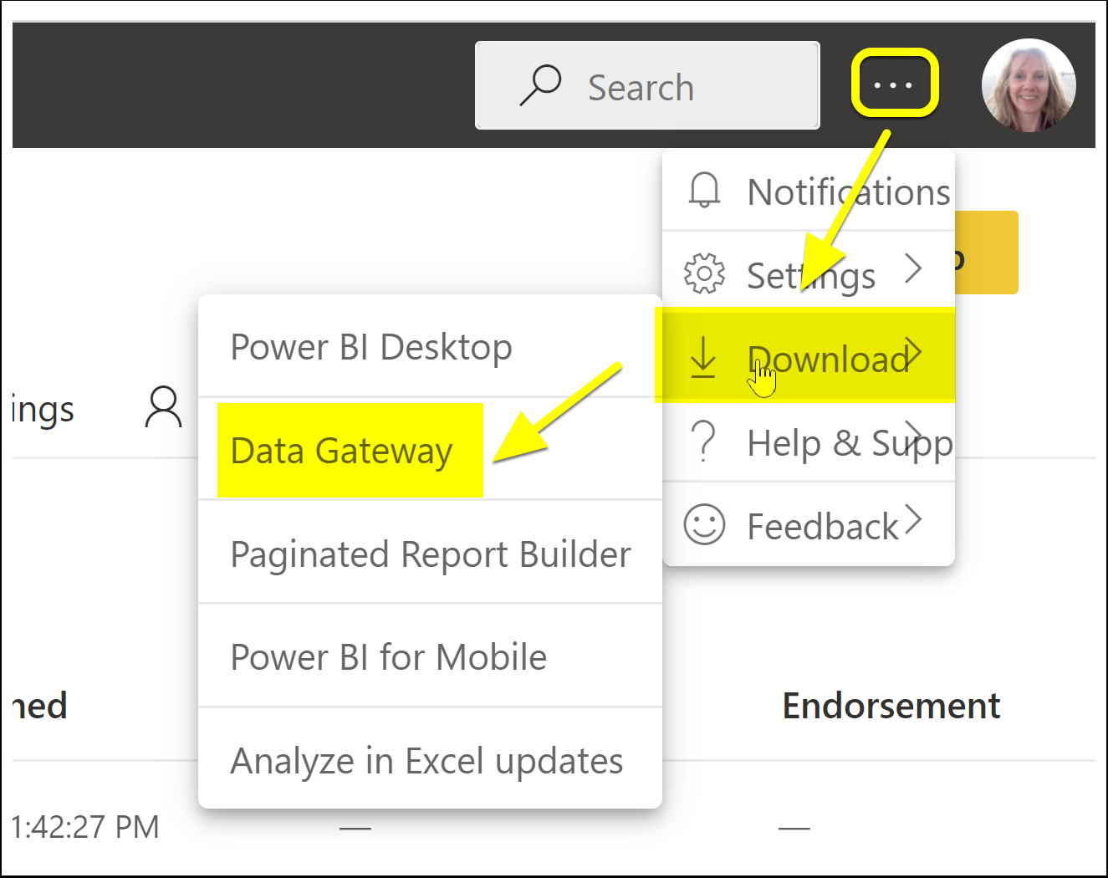Click the Settings gear icon
The width and height of the screenshot is (1108, 878).
click(704, 273)
